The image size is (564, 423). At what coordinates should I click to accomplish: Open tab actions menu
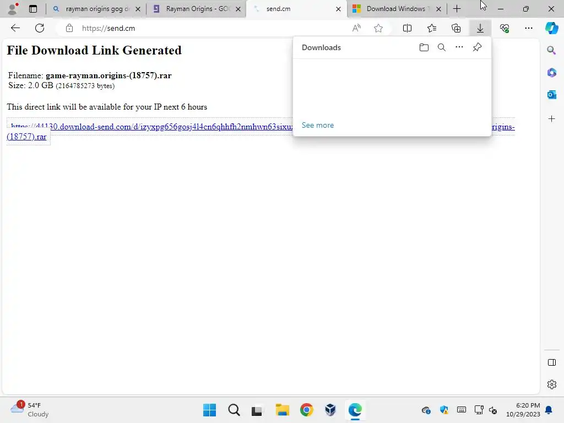[33, 9]
